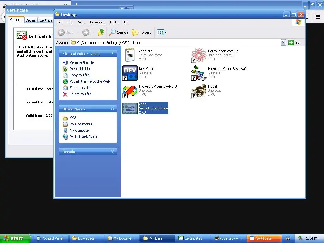Open the Search pane
The width and height of the screenshot is (324, 243).
pos(118,32)
